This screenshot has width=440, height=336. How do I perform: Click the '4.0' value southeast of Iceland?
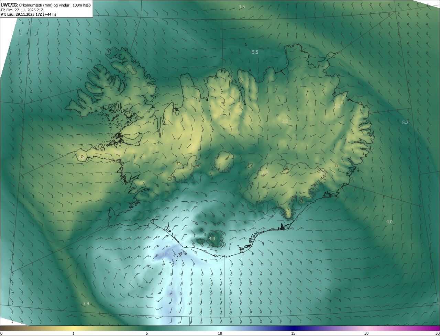[389, 222]
